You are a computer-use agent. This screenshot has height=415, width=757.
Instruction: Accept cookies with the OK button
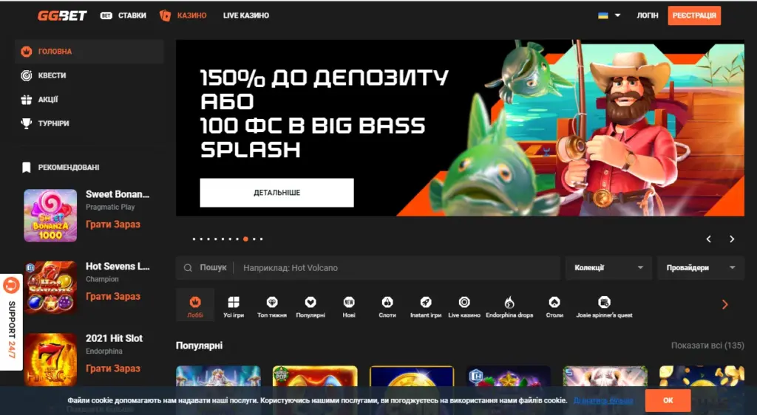coord(668,400)
